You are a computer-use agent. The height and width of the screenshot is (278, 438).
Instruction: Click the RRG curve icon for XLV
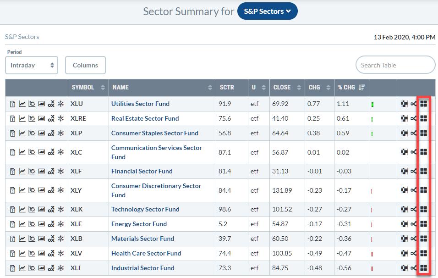point(414,254)
